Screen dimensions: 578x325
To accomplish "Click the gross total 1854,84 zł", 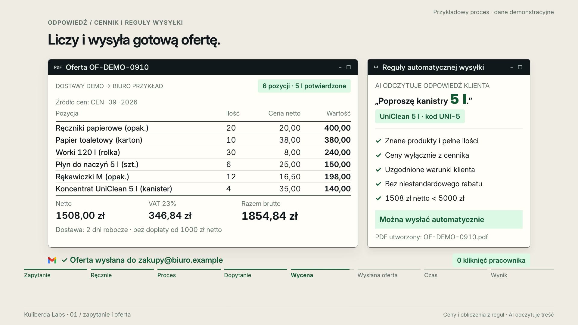I will [x=269, y=216].
